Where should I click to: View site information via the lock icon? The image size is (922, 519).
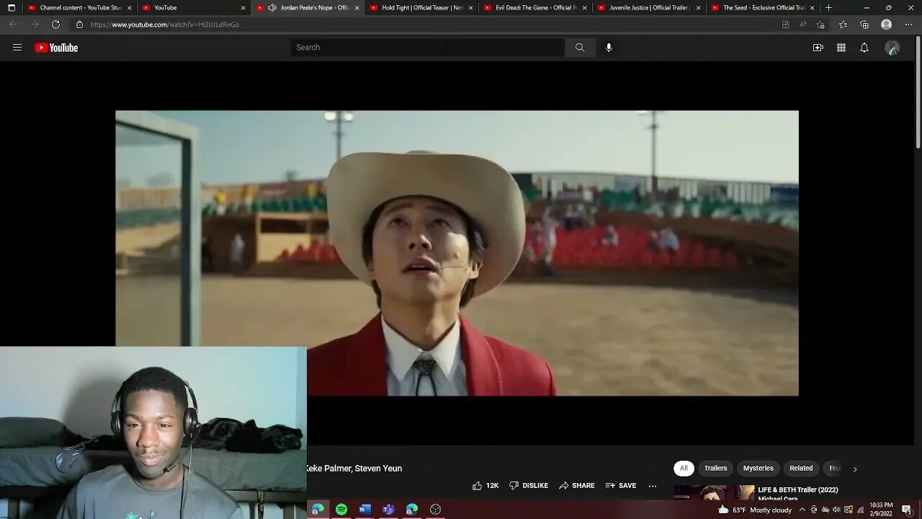coord(79,25)
